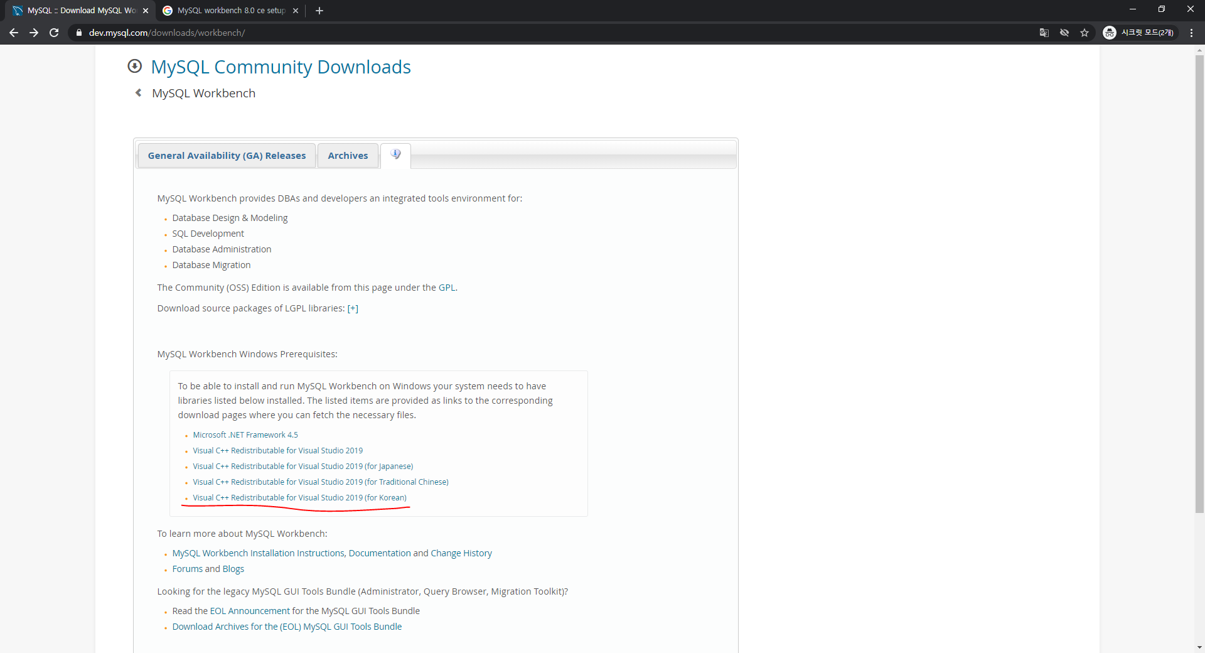
Task: Click 'Database Migration' list item
Action: click(x=212, y=265)
